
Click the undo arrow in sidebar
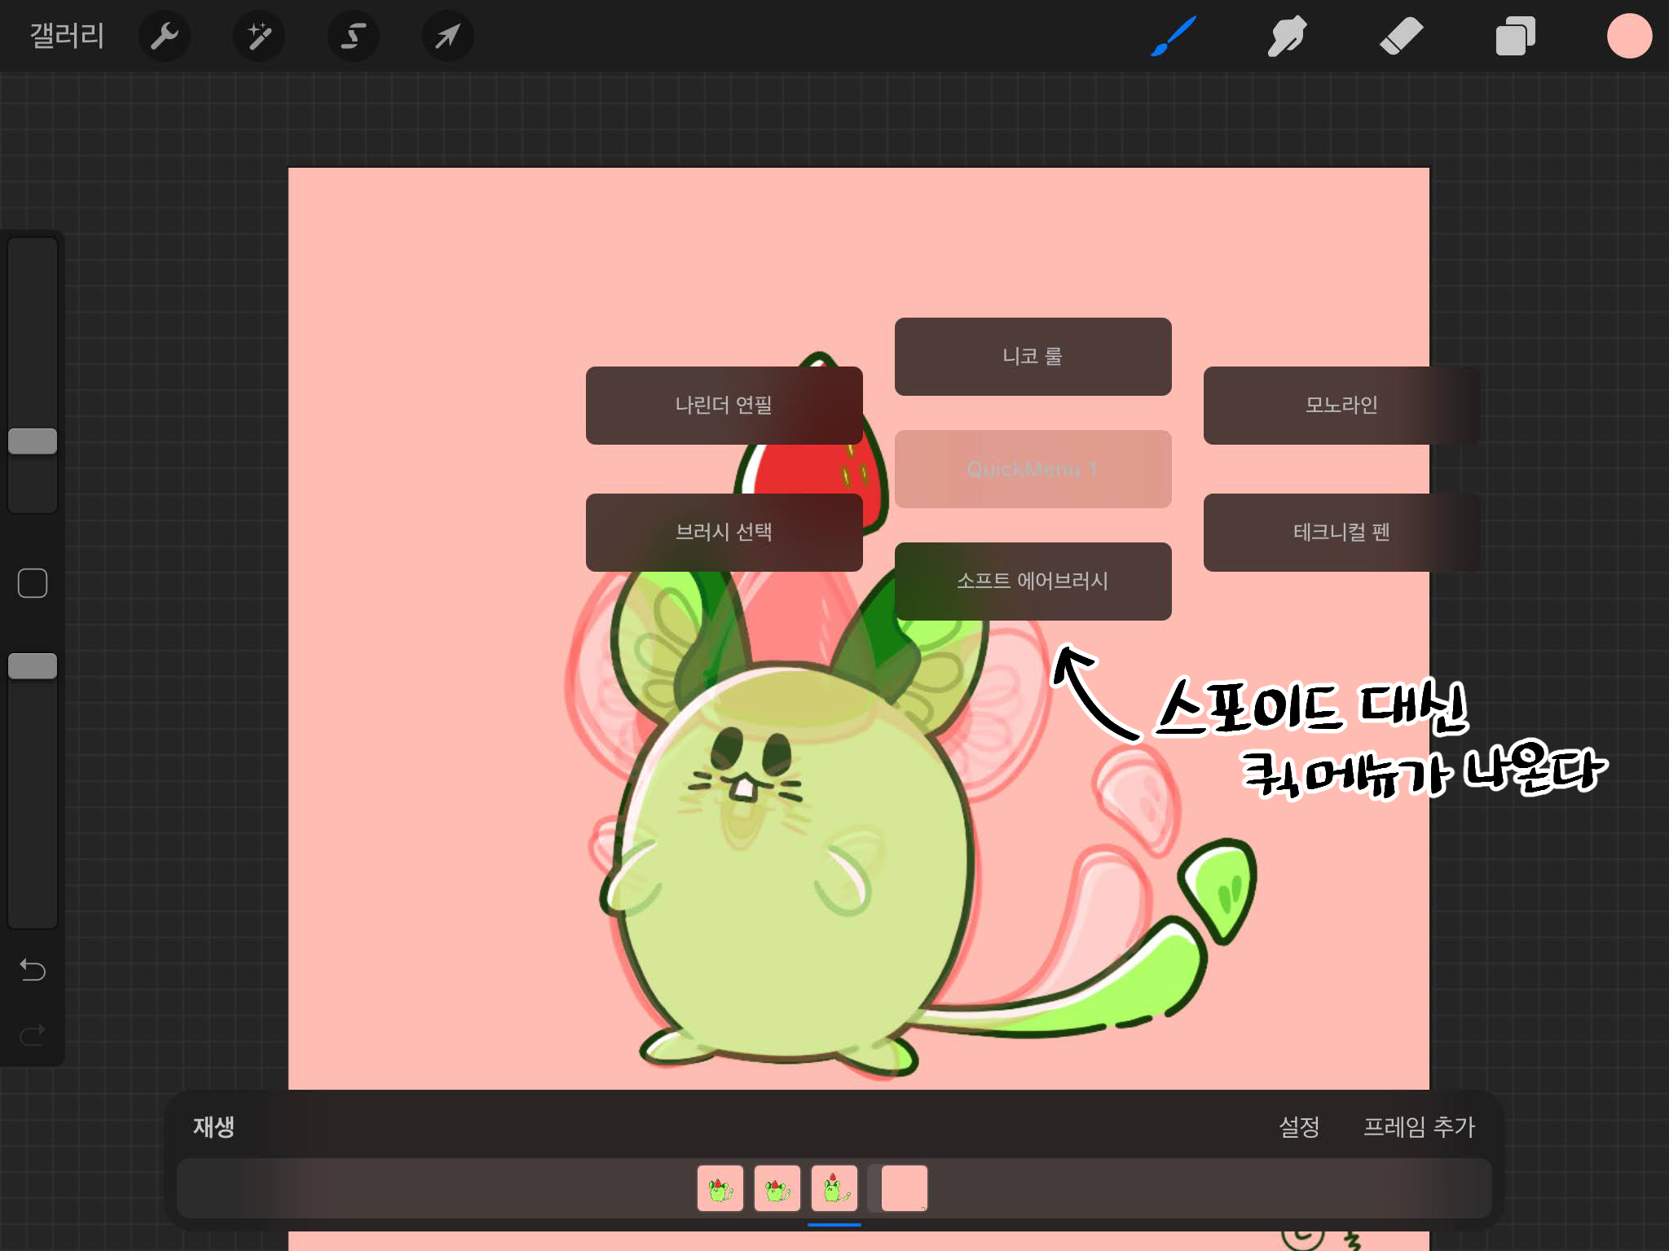(33, 969)
